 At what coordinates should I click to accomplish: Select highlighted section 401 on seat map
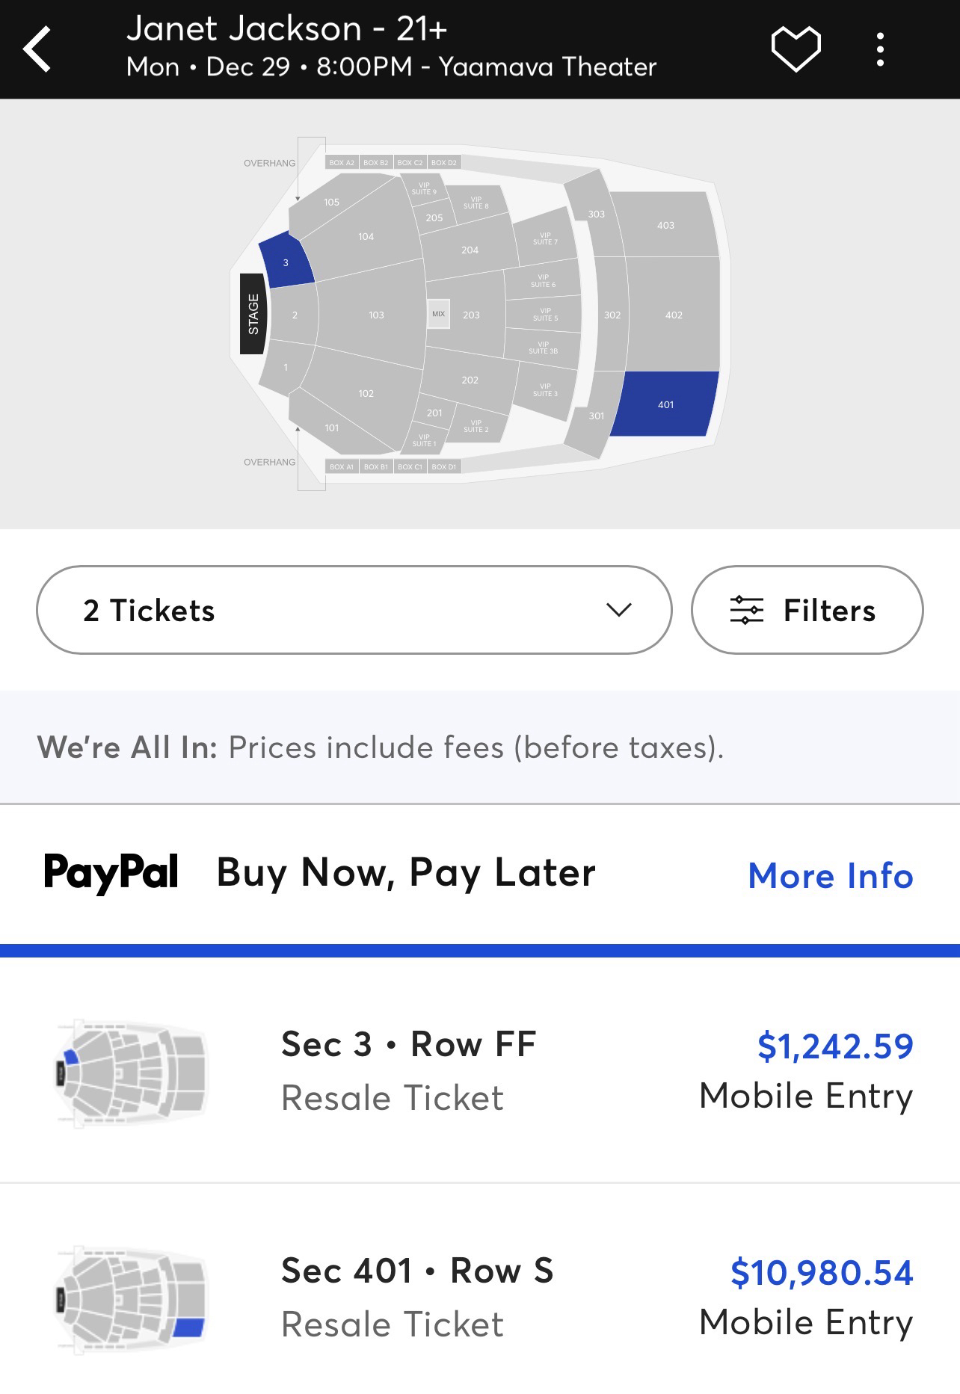pos(665,404)
